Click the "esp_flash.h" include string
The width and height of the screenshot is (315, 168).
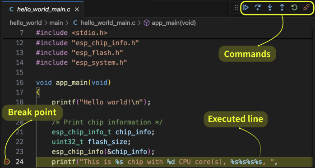pyautogui.click(x=97, y=53)
